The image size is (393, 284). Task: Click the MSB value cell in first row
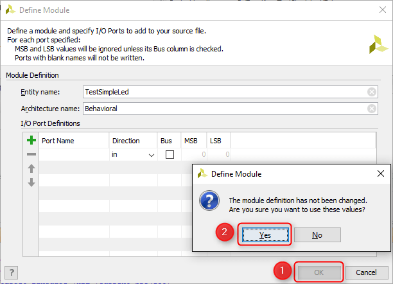tap(193, 155)
